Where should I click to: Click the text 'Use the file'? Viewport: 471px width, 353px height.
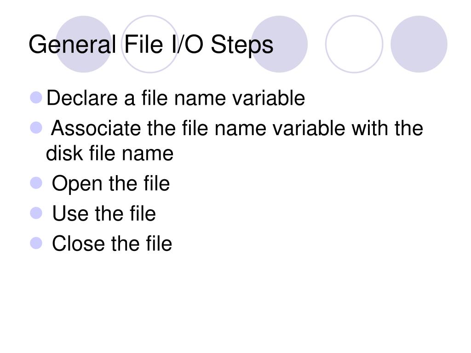(x=104, y=213)
